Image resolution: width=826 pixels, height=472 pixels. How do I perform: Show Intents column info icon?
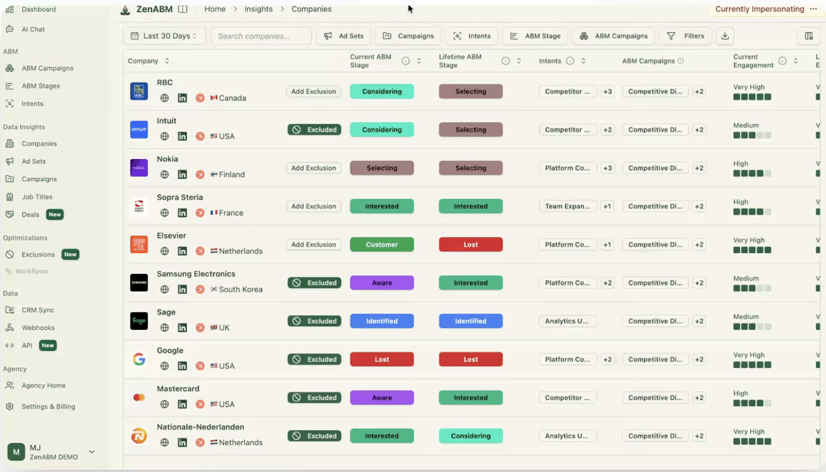point(570,61)
